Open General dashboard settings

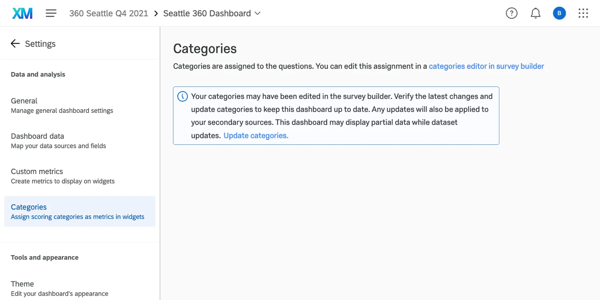click(x=62, y=106)
